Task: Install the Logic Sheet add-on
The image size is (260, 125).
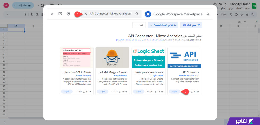Action: tap(139, 92)
